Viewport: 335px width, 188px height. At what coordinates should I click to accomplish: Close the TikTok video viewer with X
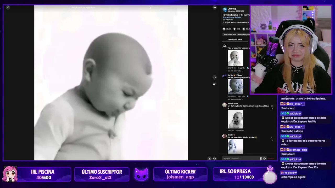click(8, 7)
